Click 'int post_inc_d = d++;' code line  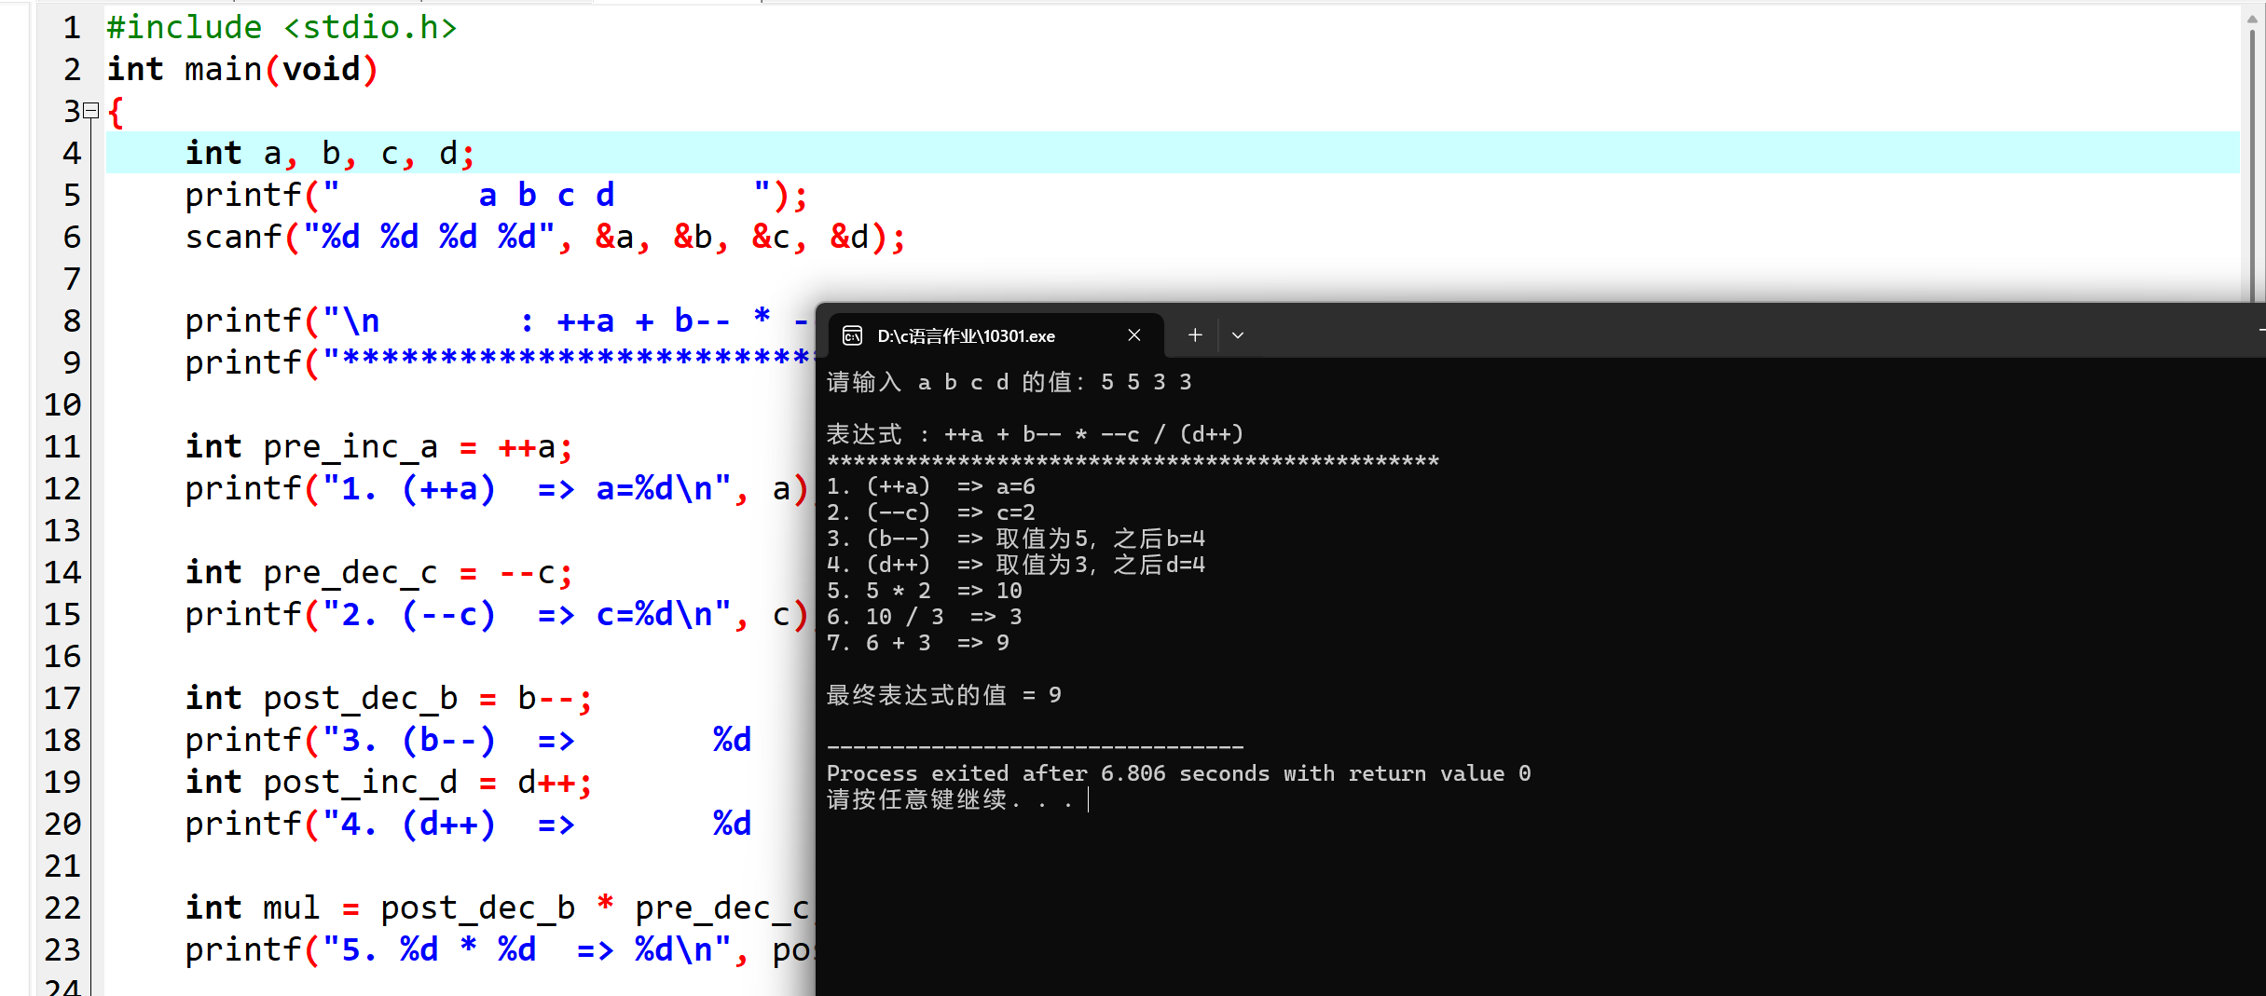[389, 782]
